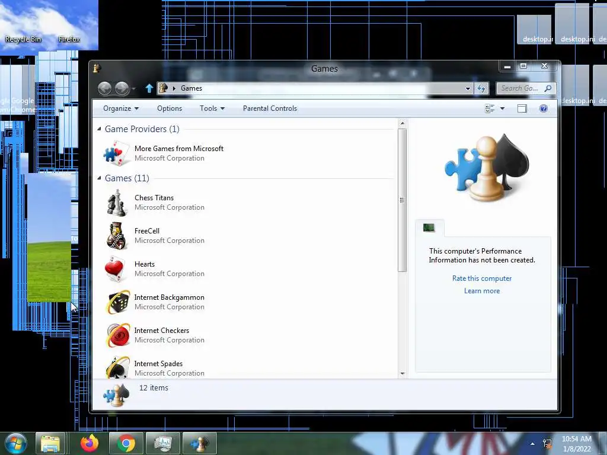Select the Chess Titans title text
This screenshot has width=607, height=455.
154,198
